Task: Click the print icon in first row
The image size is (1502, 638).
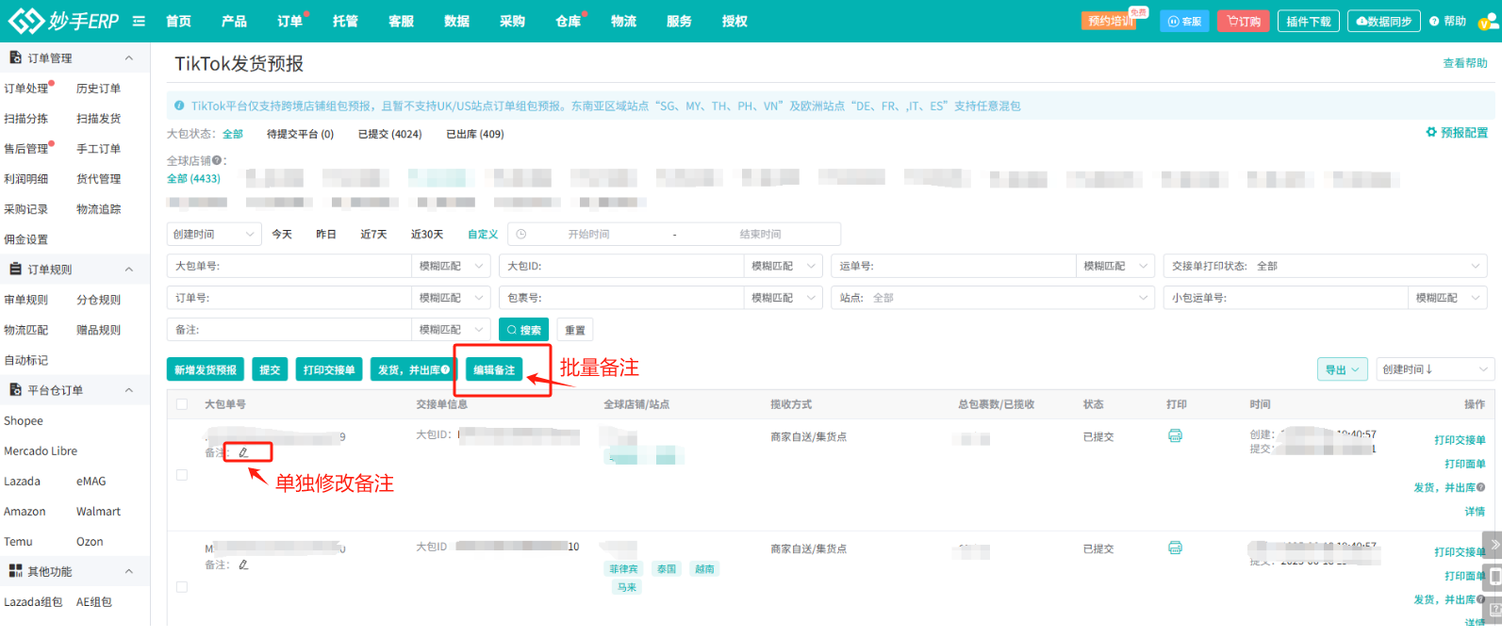Action: click(1175, 435)
